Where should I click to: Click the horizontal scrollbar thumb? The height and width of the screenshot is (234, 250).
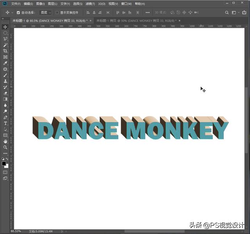[x=155, y=231]
